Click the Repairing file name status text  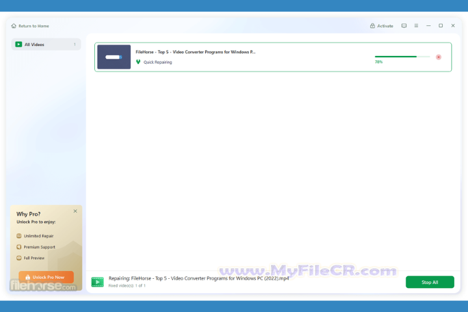coord(199,278)
